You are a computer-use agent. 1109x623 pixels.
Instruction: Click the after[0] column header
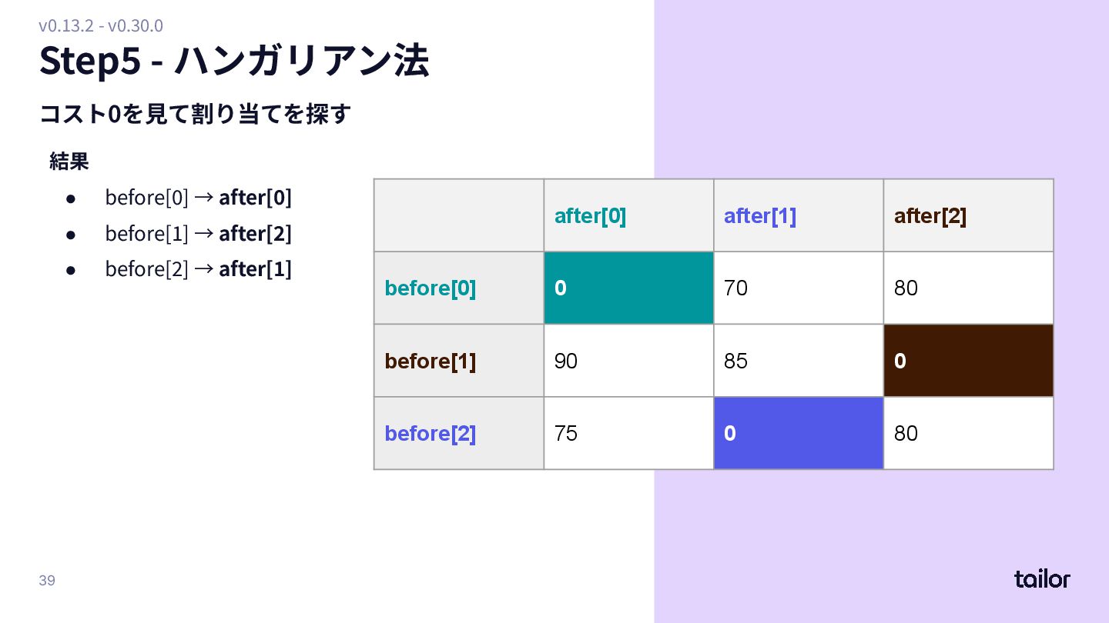click(628, 216)
